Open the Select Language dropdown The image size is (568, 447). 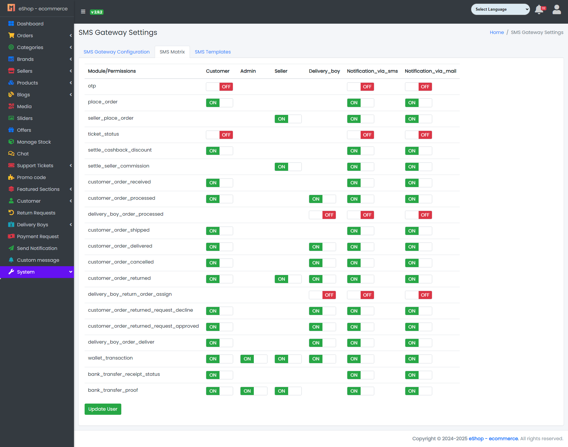point(500,9)
